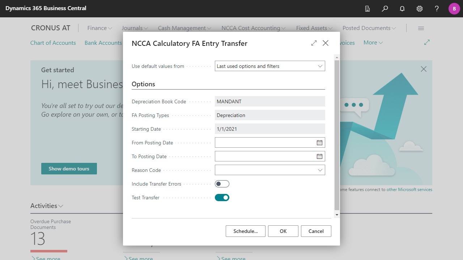Click the hamburger menu icon in navigation

(421, 28)
